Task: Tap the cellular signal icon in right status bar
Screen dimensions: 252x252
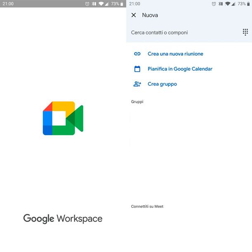Action: 233,4
